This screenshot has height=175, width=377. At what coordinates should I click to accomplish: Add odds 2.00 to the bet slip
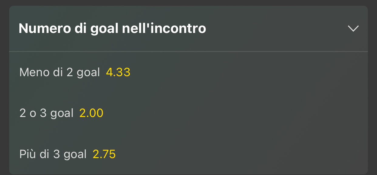coord(91,113)
